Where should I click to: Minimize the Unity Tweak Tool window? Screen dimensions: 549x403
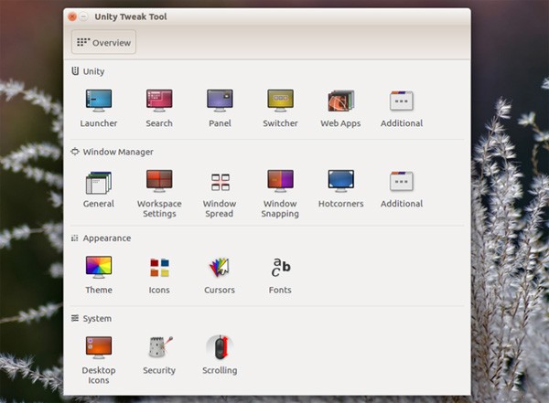(x=83, y=16)
